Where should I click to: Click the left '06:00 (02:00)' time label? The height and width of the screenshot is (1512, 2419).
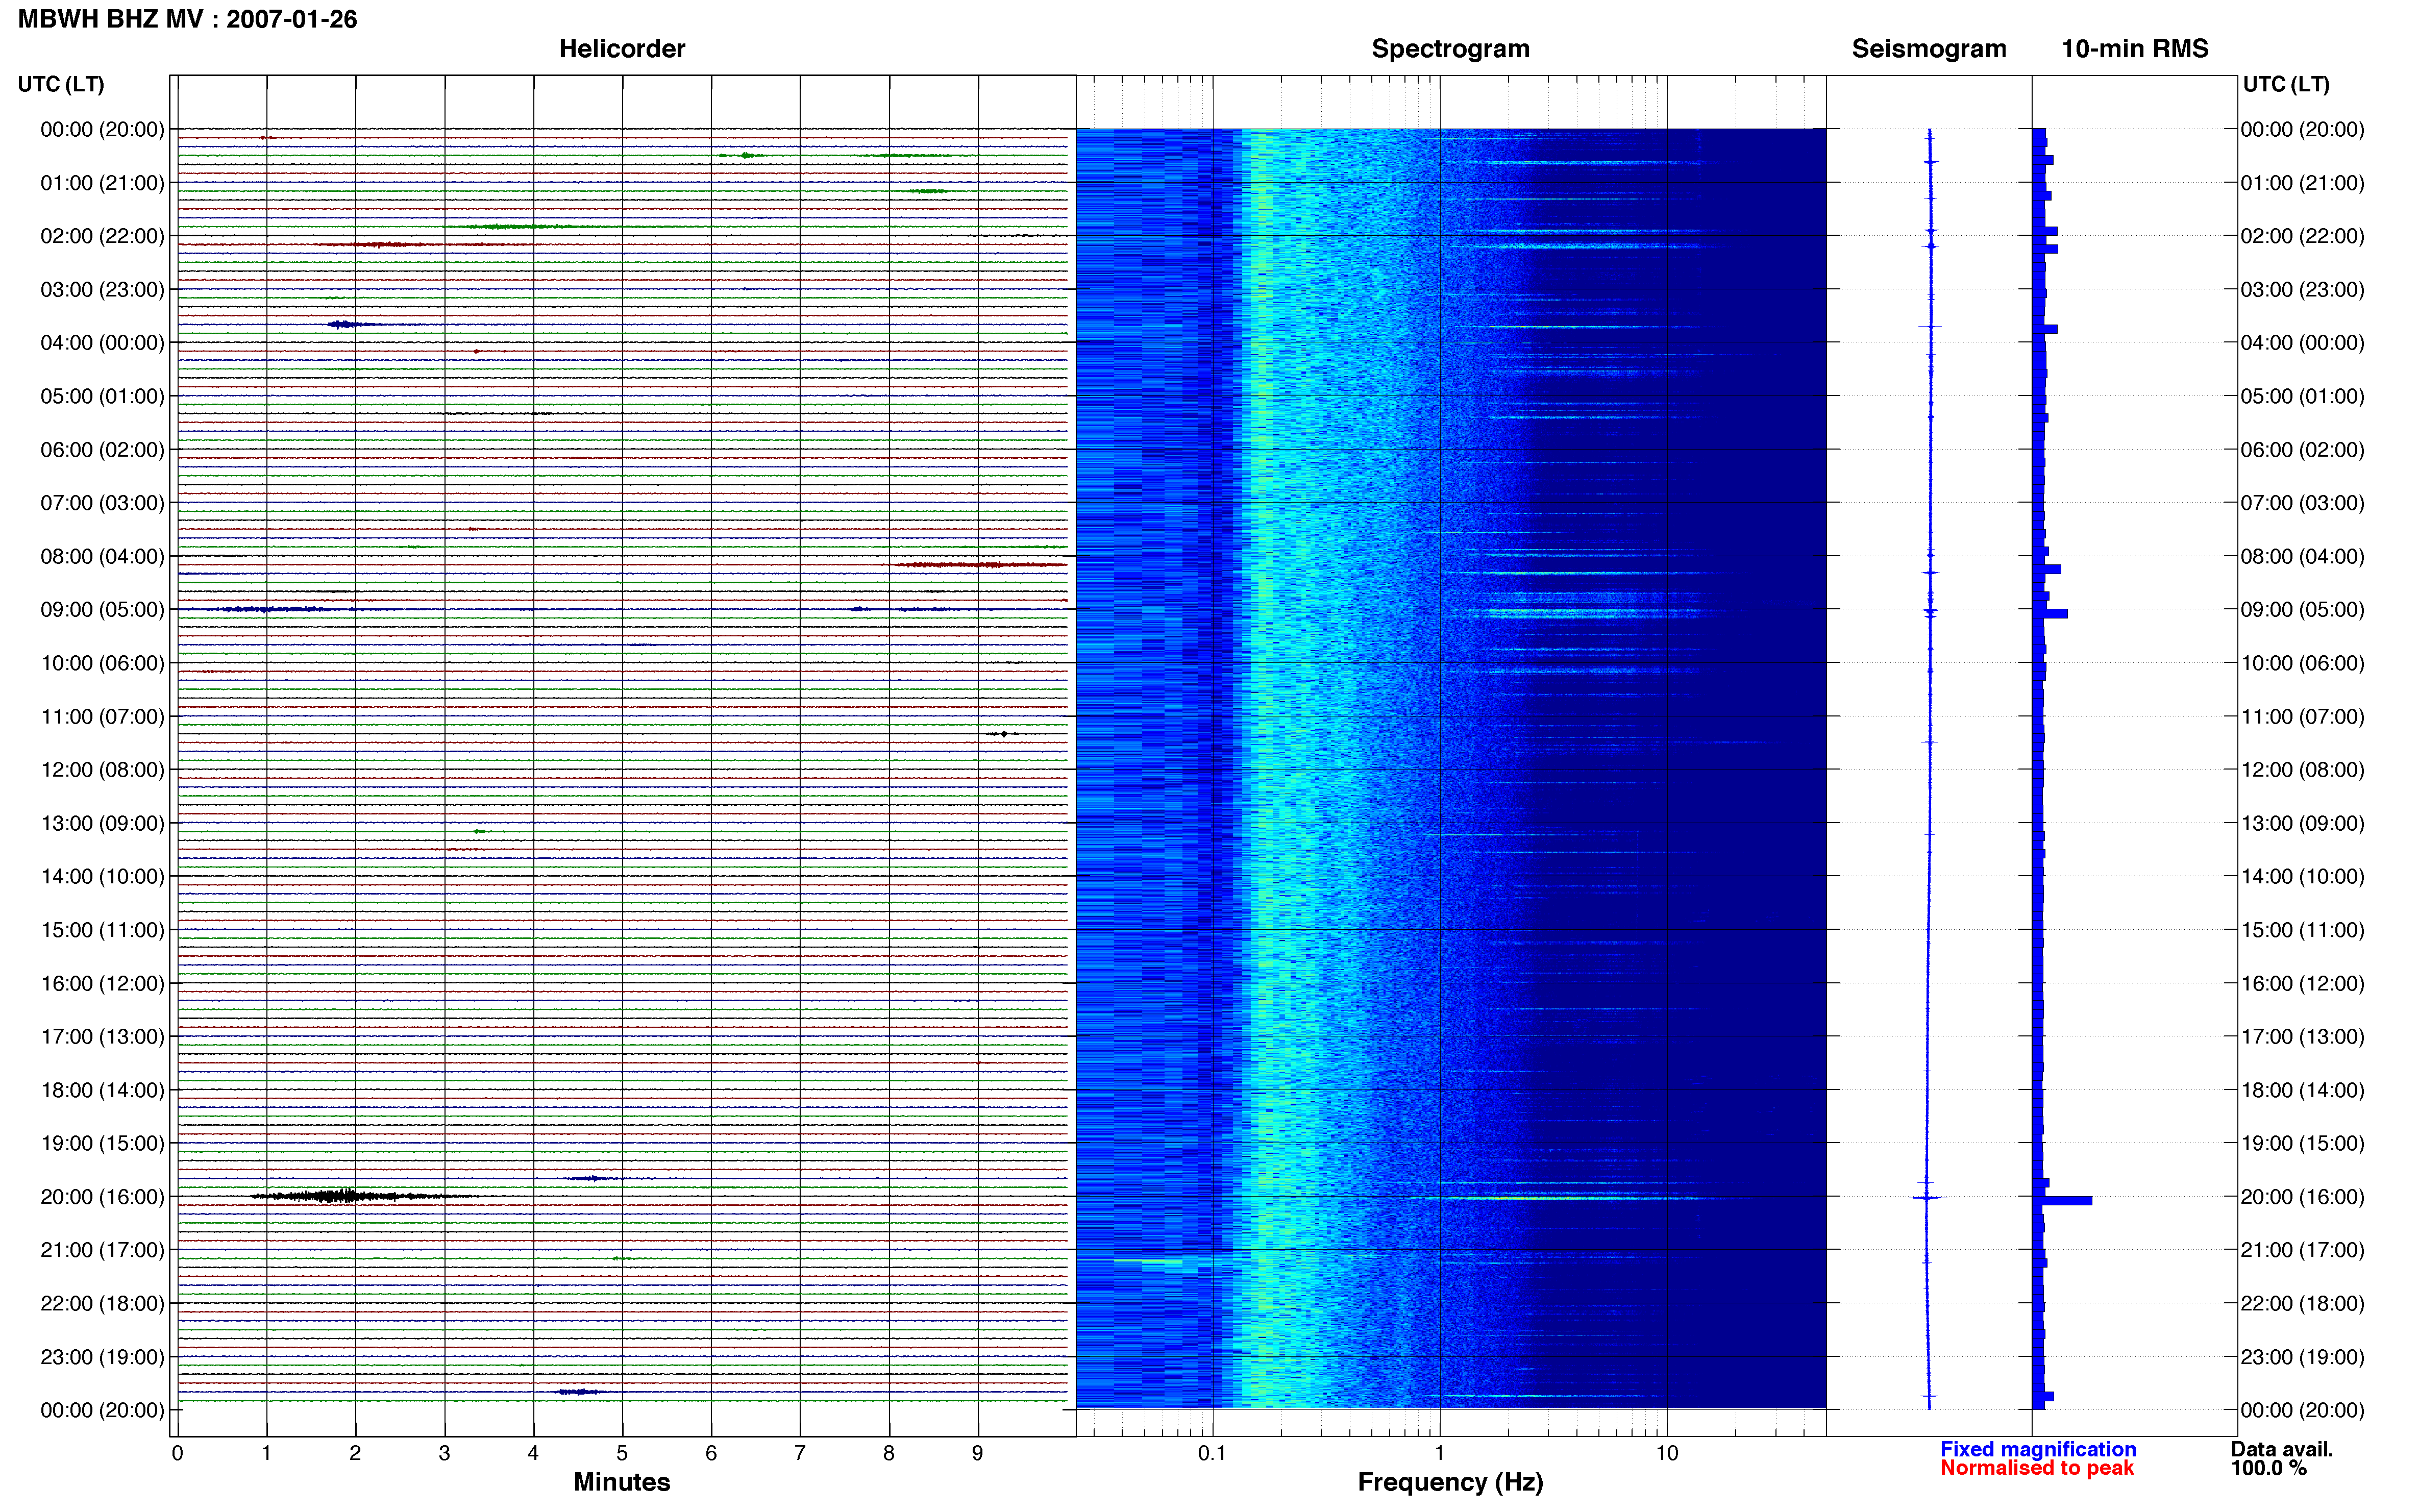tap(102, 450)
